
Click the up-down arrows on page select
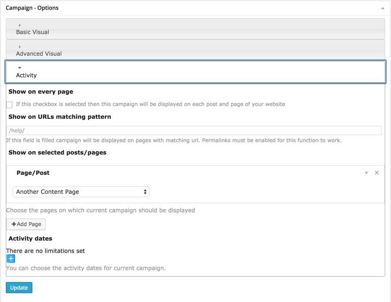pyautogui.click(x=145, y=192)
